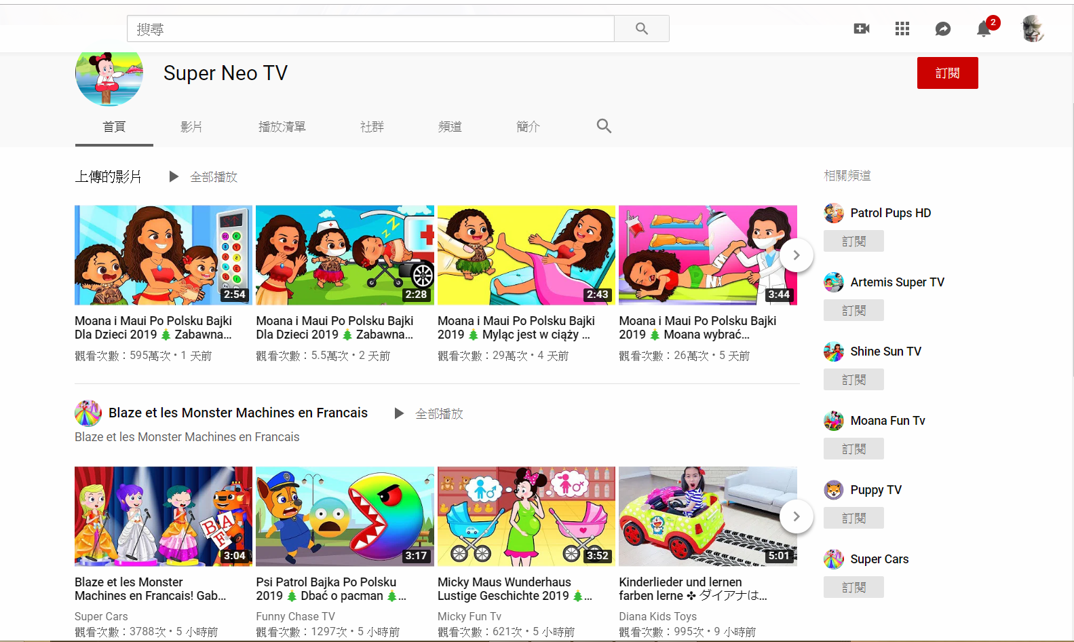This screenshot has height=642, width=1074.
Task: Switch to the 影片 tab
Action: click(191, 126)
